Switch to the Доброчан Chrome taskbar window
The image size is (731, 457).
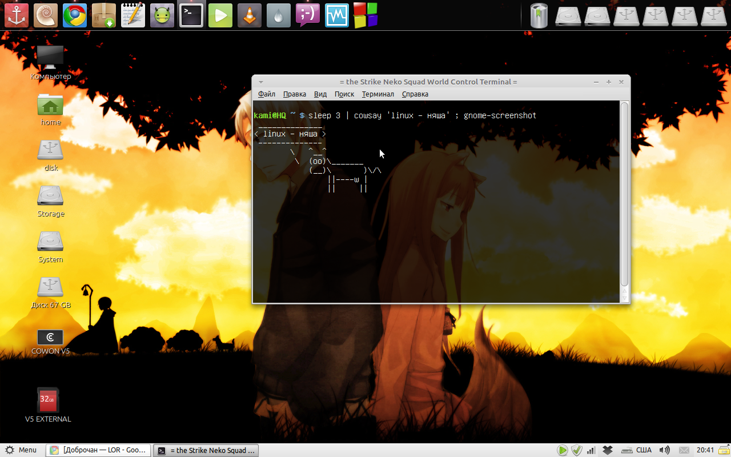click(x=99, y=450)
